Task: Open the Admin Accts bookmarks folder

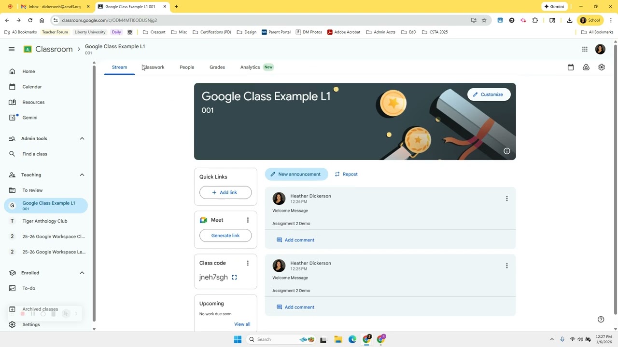Action: pyautogui.click(x=381, y=32)
